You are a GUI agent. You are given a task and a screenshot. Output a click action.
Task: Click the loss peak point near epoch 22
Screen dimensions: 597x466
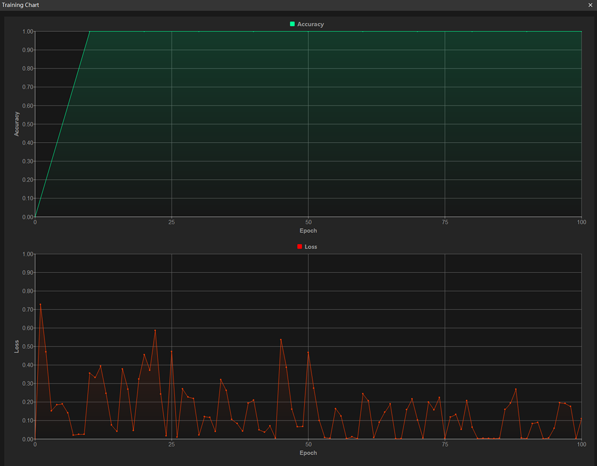(155, 331)
